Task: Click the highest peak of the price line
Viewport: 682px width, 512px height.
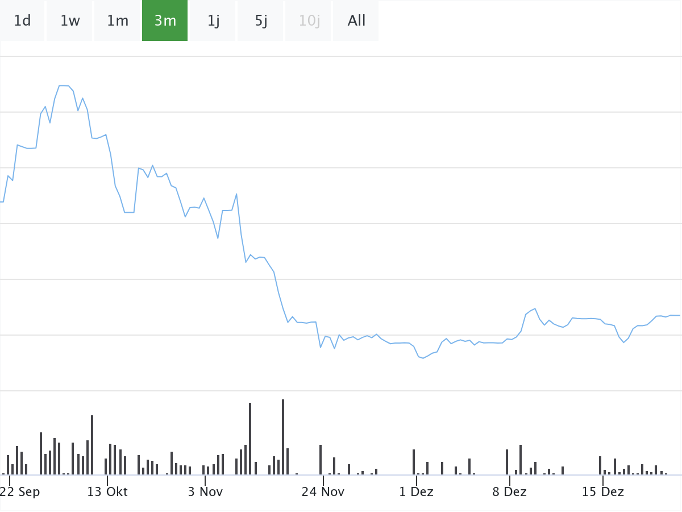Action: click(x=63, y=85)
